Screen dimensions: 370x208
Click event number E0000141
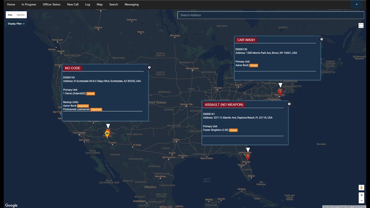tap(209, 114)
